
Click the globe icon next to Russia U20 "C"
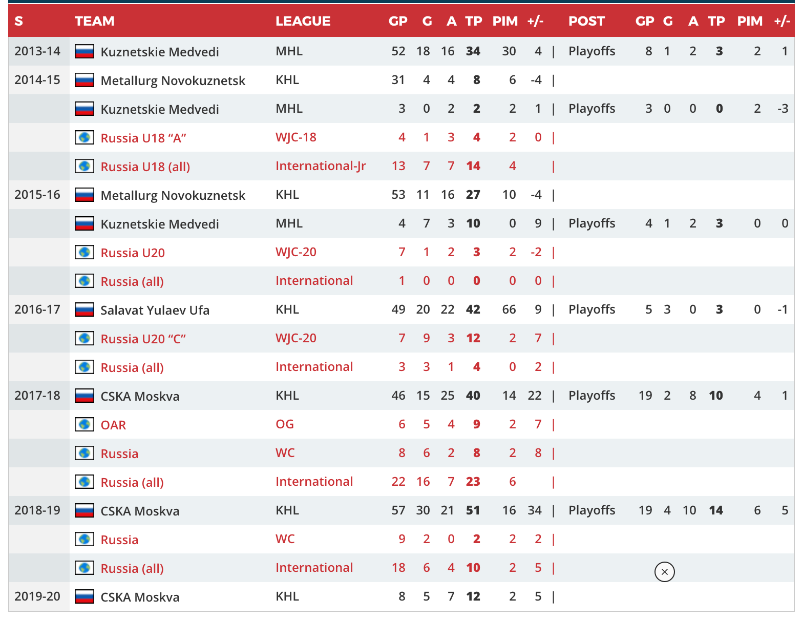tap(84, 338)
